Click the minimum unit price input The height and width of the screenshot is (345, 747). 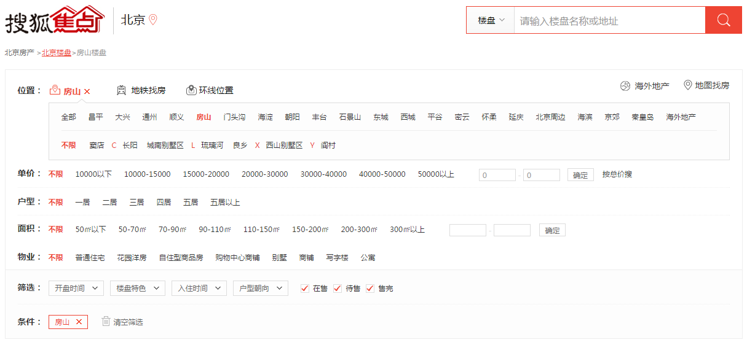(x=497, y=175)
